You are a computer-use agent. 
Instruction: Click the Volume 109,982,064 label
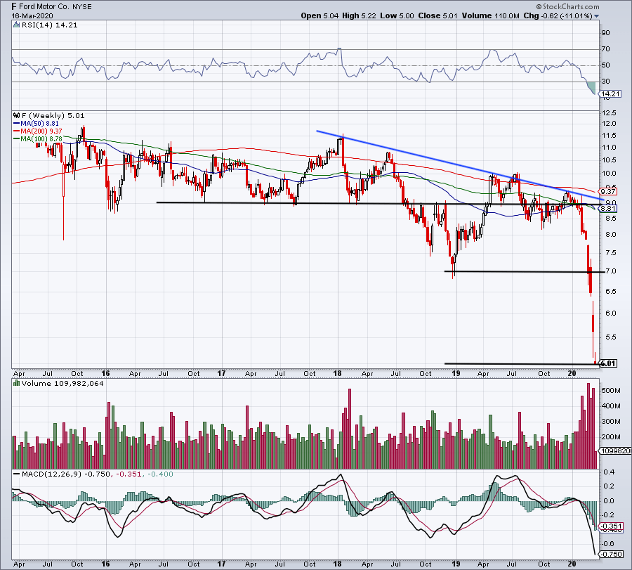(62, 383)
